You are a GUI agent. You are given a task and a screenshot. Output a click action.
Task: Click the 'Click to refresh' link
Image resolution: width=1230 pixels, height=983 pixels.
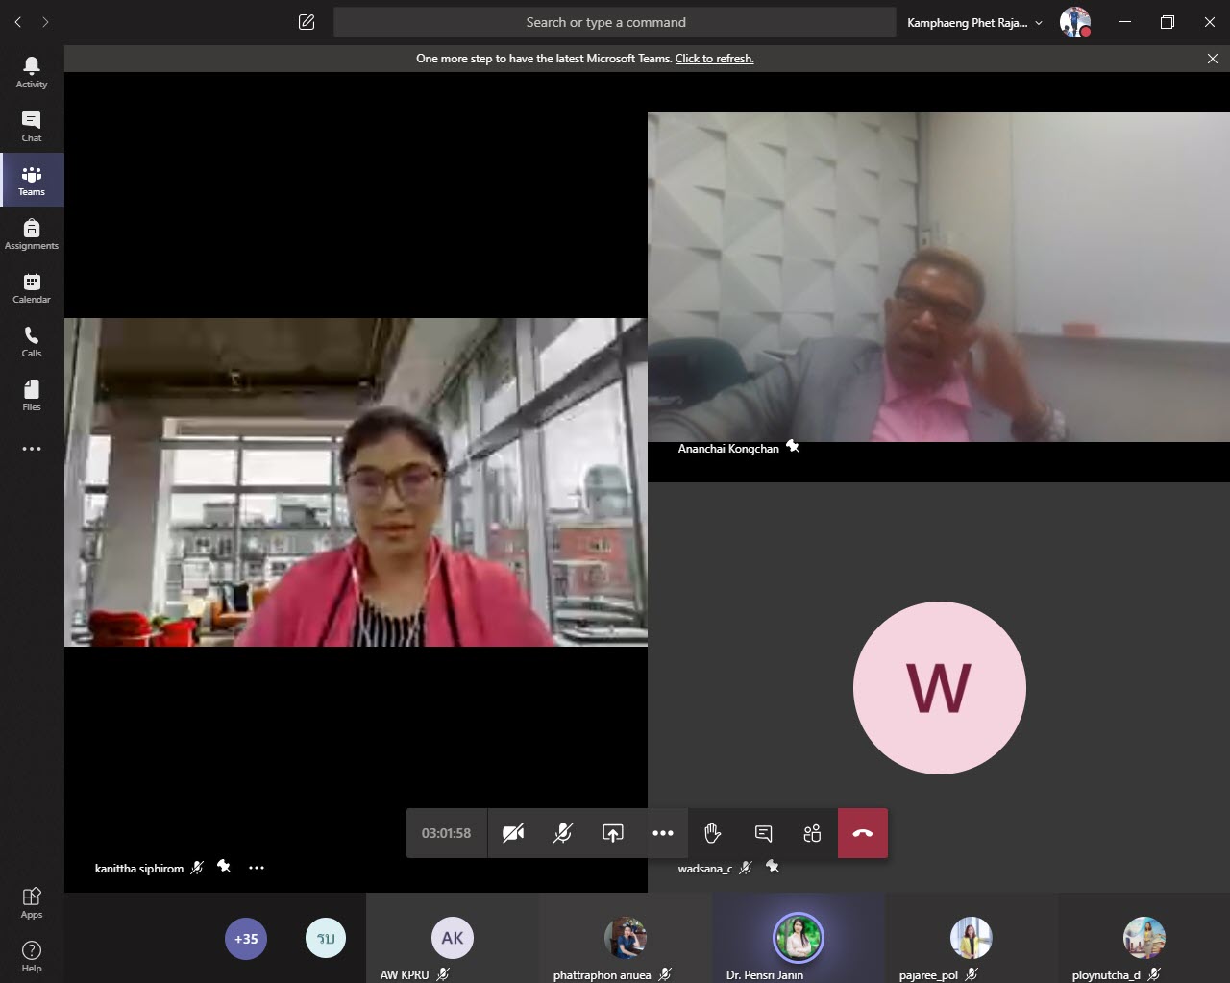714,59
